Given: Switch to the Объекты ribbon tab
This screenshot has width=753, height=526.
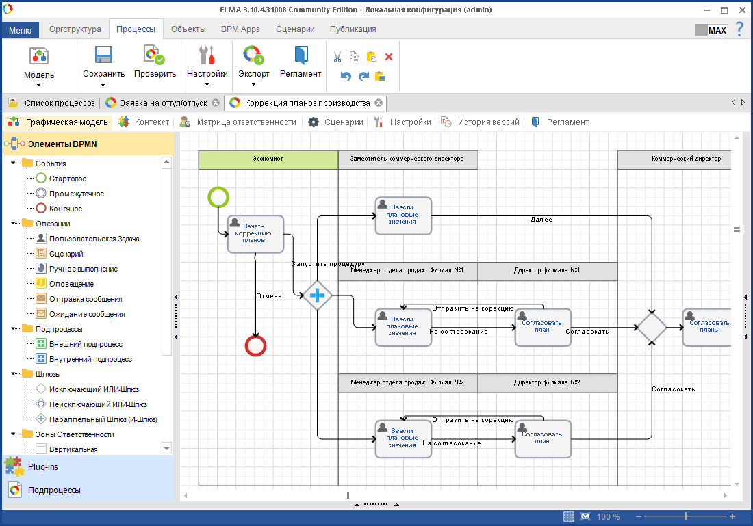Looking at the screenshot, I should tap(188, 29).
